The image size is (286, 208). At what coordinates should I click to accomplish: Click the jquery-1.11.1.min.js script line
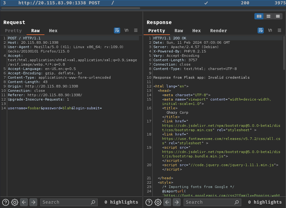(220, 165)
